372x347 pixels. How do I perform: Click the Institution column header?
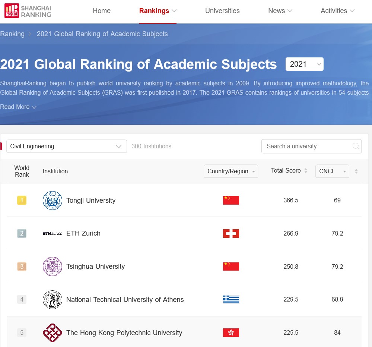tap(55, 171)
